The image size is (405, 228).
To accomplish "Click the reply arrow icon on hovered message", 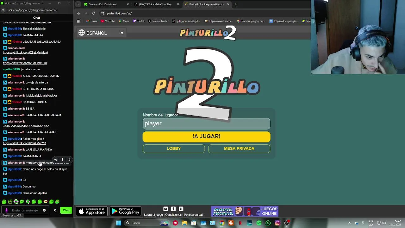I will click(x=55, y=160).
